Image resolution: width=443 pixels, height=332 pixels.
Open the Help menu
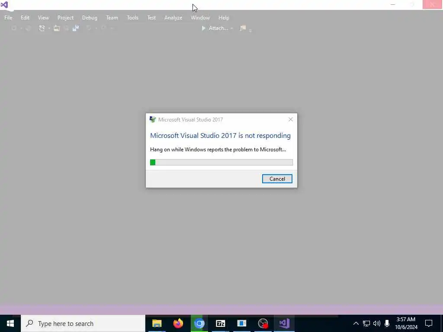tap(224, 17)
